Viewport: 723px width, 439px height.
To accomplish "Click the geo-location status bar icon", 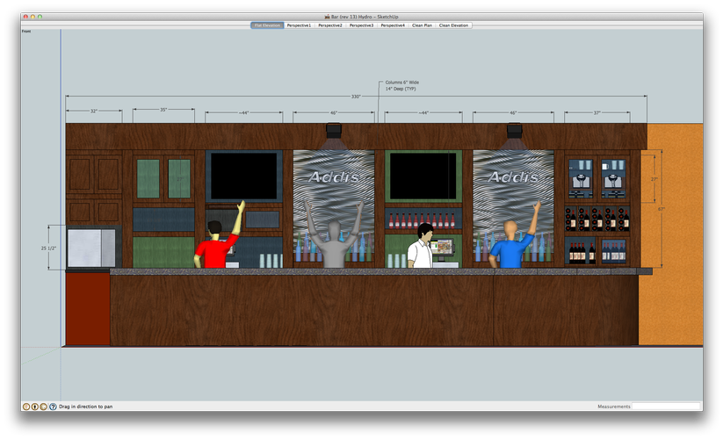I will (26, 407).
